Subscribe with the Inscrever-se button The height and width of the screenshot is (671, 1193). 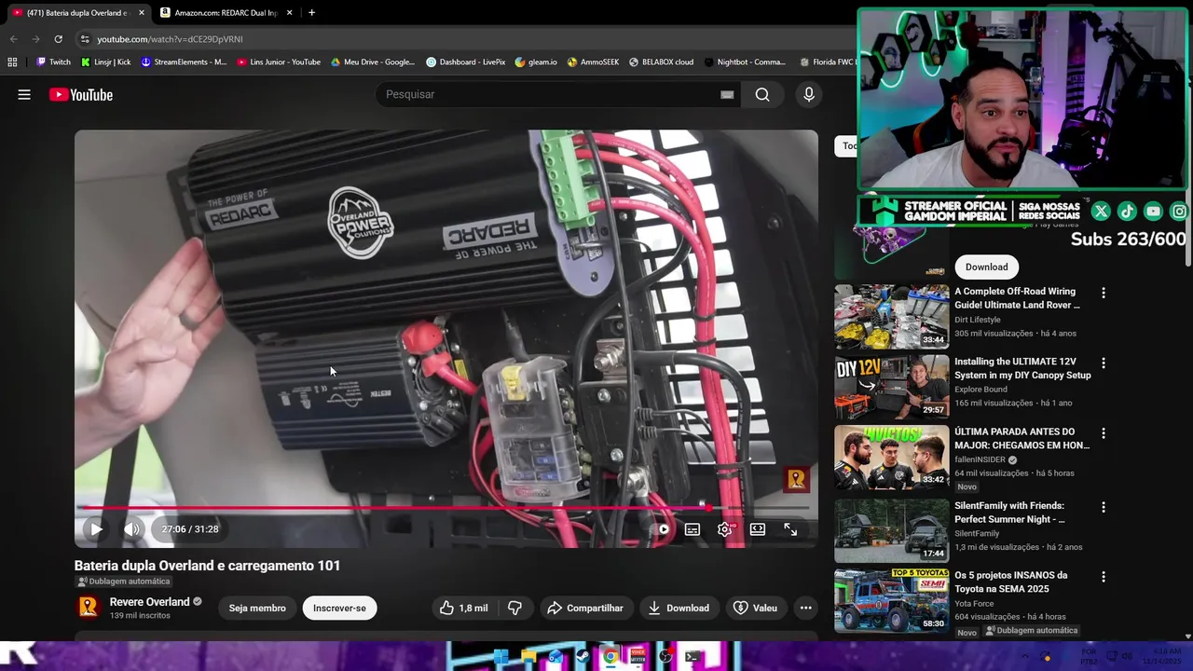point(339,608)
